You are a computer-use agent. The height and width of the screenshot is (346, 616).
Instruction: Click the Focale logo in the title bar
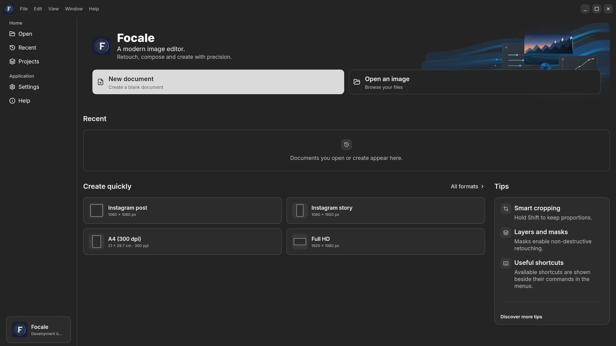(9, 9)
